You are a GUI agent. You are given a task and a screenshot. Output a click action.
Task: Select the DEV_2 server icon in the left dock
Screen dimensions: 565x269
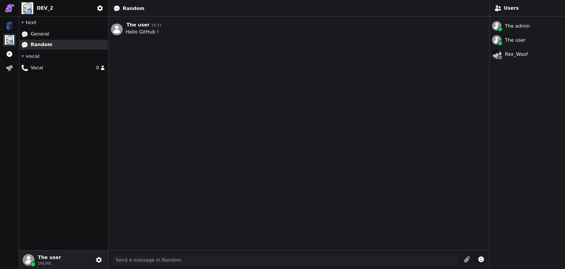9,40
